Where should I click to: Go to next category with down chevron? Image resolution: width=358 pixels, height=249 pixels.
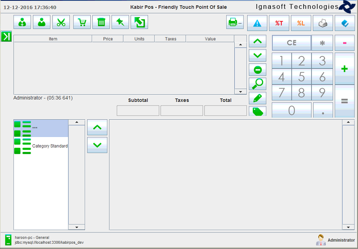coord(97,145)
